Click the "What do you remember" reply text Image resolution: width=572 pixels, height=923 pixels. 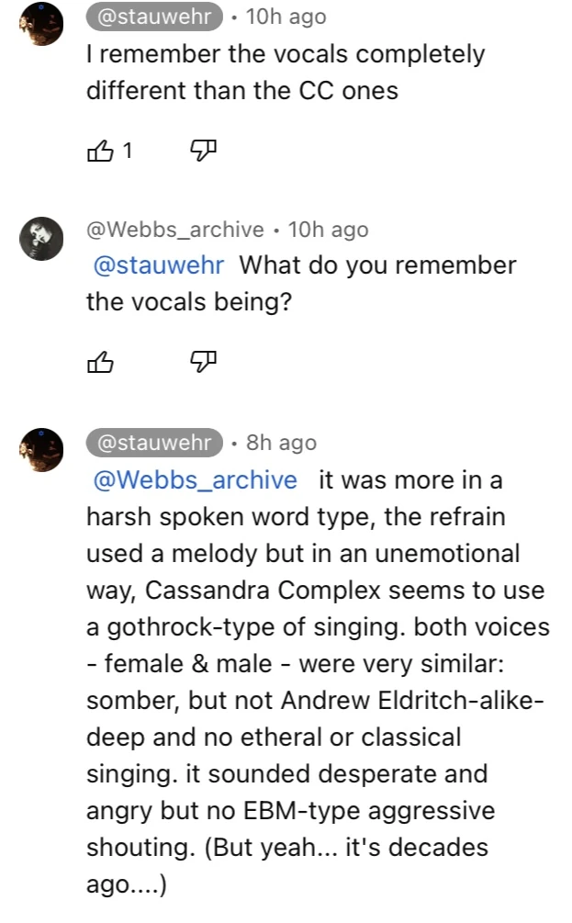coord(376,265)
